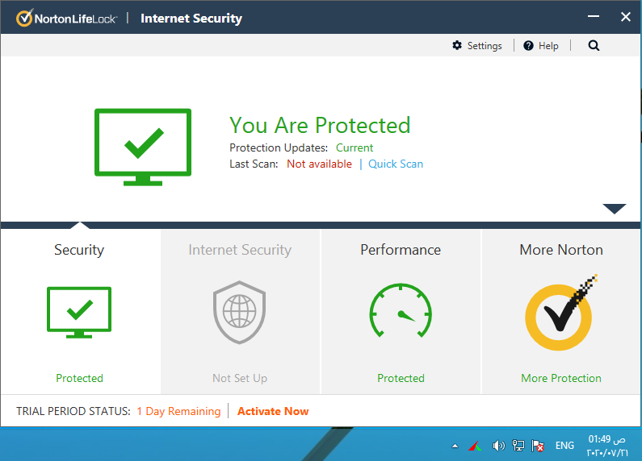Start a Quick Scan

[x=396, y=164]
